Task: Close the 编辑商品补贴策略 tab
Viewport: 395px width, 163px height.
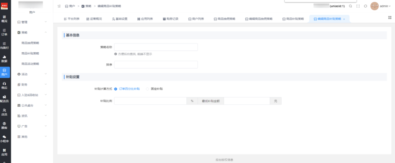Action: (x=344, y=19)
